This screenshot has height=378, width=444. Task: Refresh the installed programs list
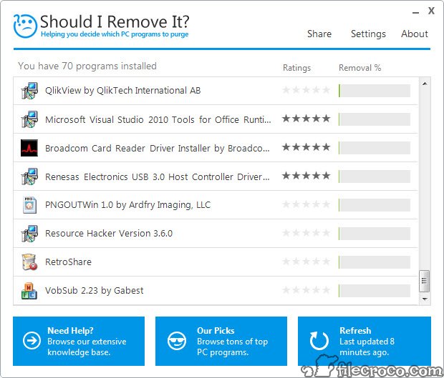point(365,341)
